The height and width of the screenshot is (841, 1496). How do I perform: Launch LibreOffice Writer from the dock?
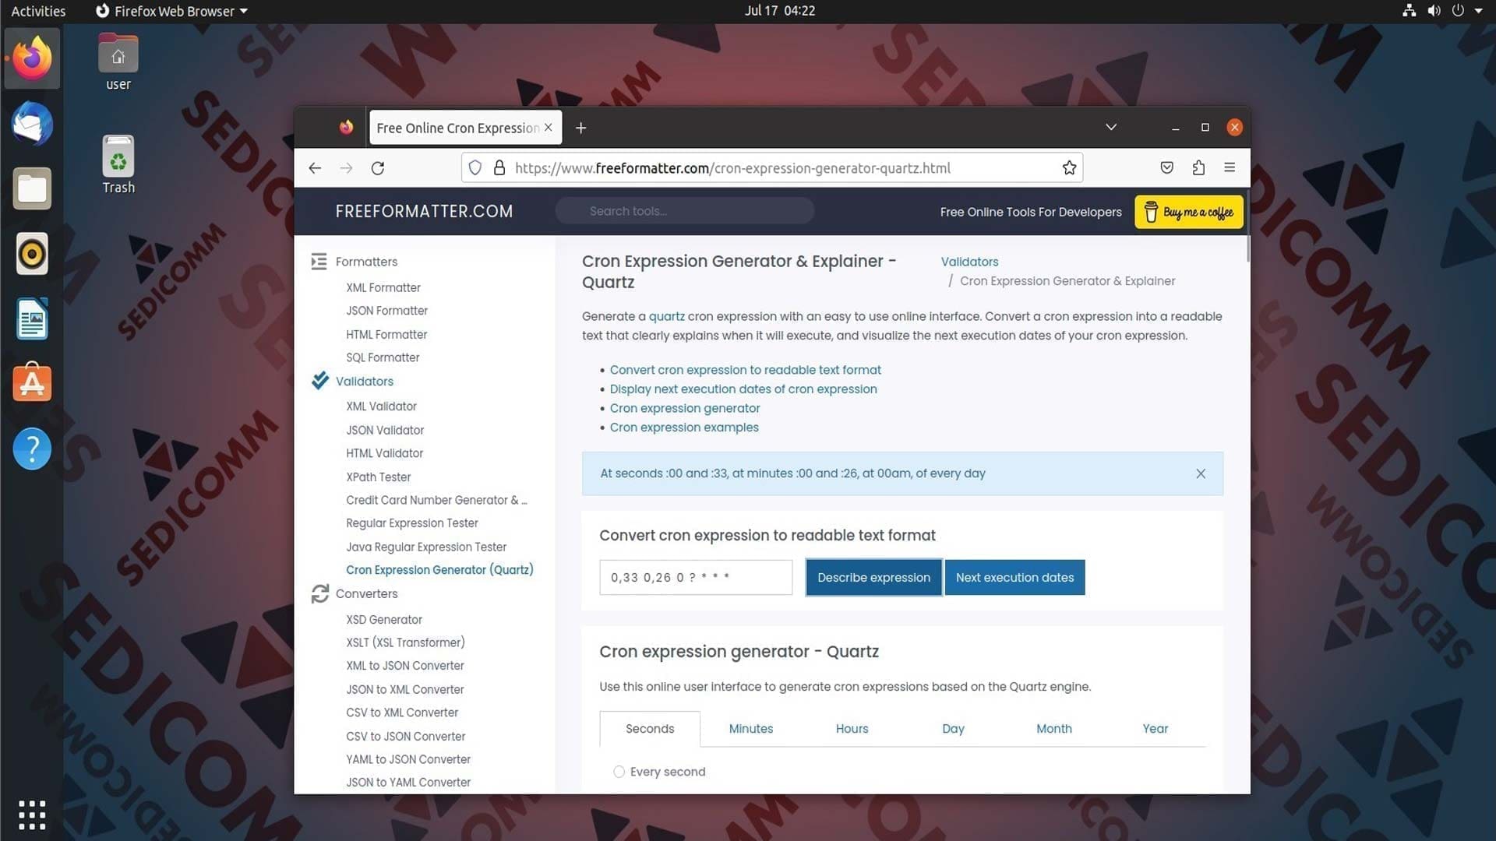coord(32,318)
